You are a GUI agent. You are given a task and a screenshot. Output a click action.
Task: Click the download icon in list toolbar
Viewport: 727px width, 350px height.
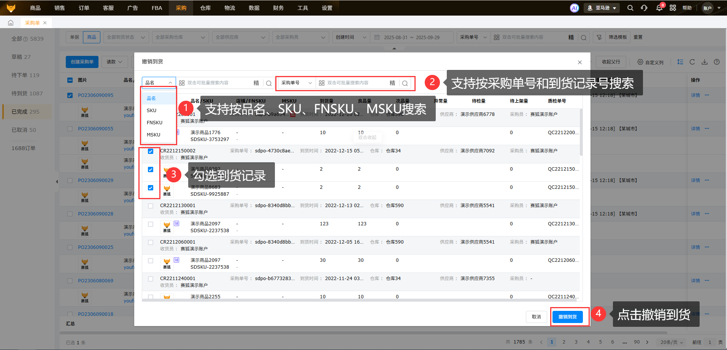705,62
